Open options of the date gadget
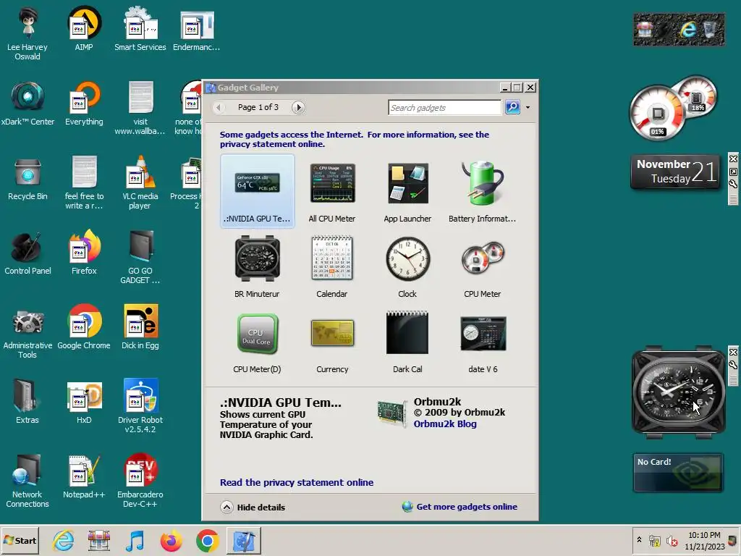 [x=733, y=184]
